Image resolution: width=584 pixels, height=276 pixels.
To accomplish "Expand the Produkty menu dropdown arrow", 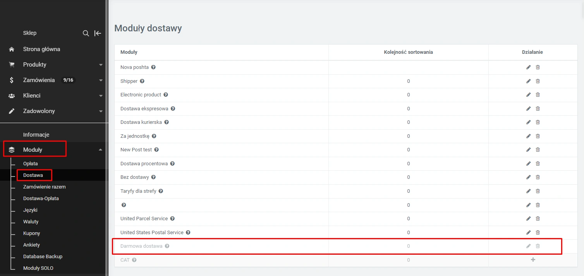I will (x=101, y=65).
